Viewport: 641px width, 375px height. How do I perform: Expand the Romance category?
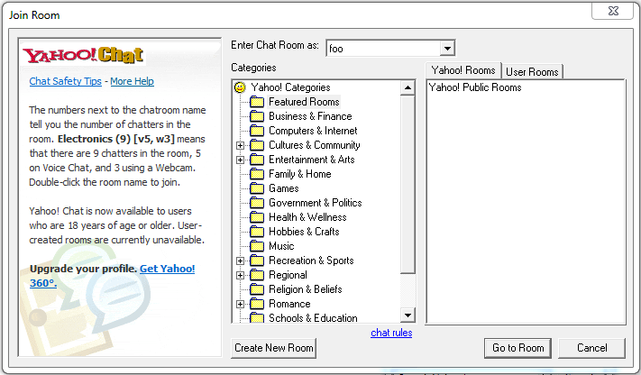[241, 305]
